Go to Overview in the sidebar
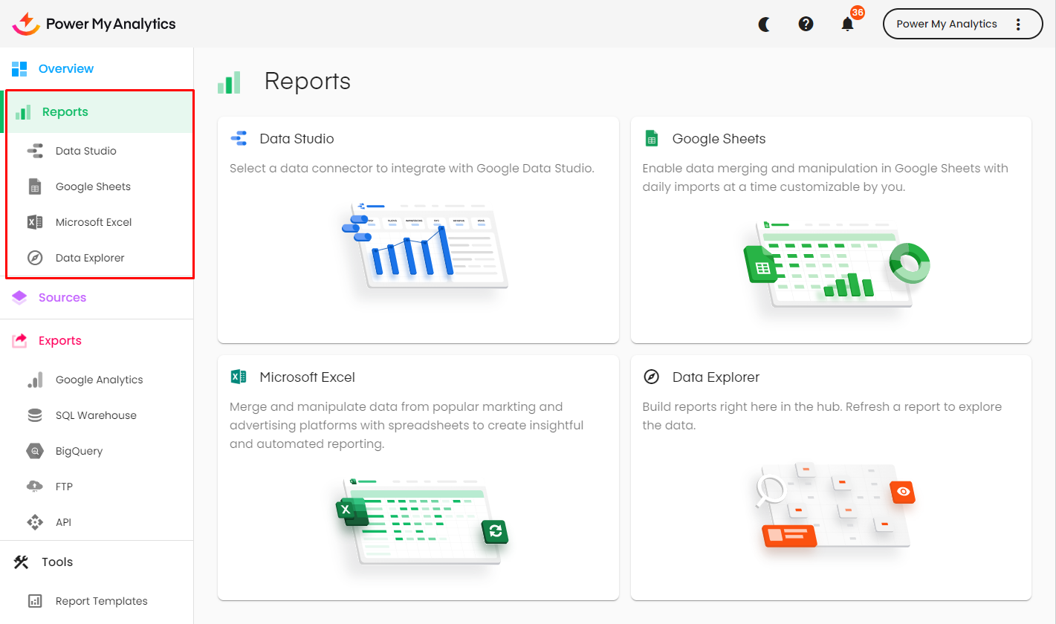The height and width of the screenshot is (624, 1056). pos(65,68)
